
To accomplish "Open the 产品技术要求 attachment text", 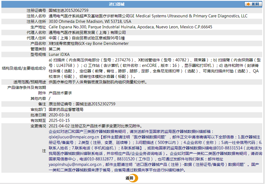I will 60,93.
